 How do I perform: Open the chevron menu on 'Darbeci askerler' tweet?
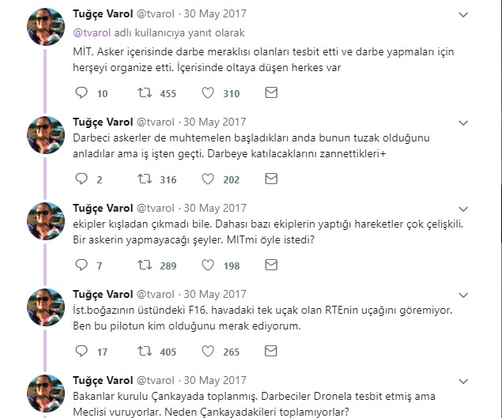(463, 123)
